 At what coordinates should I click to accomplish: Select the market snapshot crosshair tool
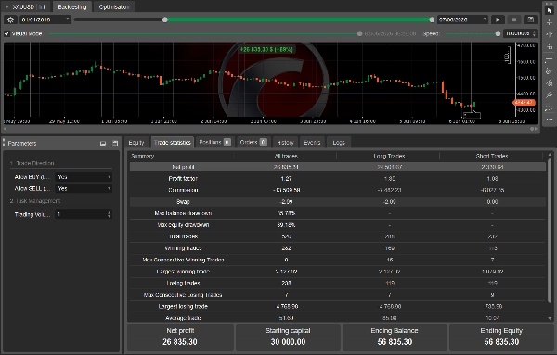pyautogui.click(x=550, y=34)
